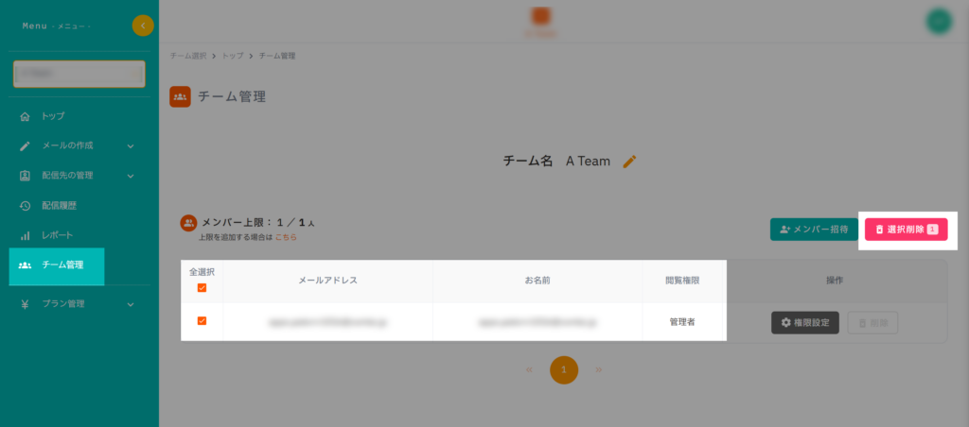Expand the プラン管理 submenu
Viewport: 969px width, 427px height.
[x=131, y=304]
